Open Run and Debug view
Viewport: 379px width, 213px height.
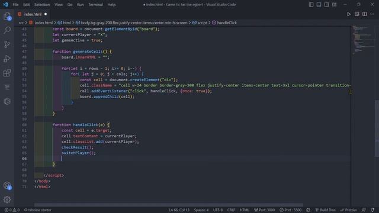pyautogui.click(x=7, y=59)
